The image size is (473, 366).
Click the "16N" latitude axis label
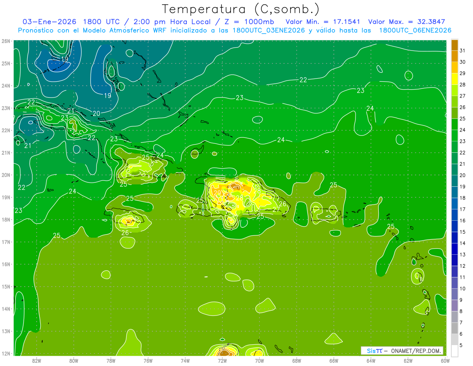coord(6,264)
